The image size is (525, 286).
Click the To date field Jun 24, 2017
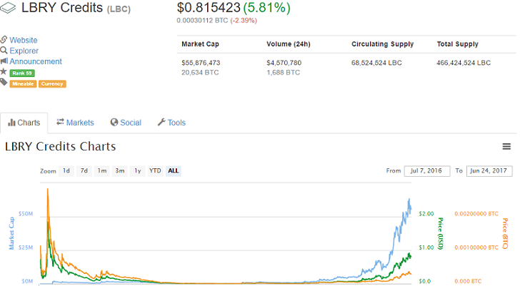489,171
